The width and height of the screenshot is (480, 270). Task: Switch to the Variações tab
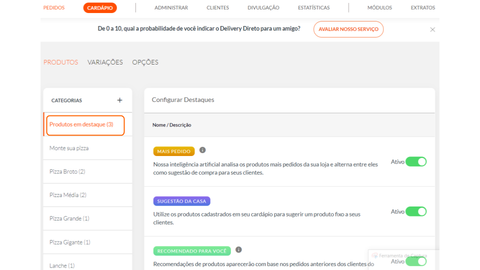[x=105, y=62]
